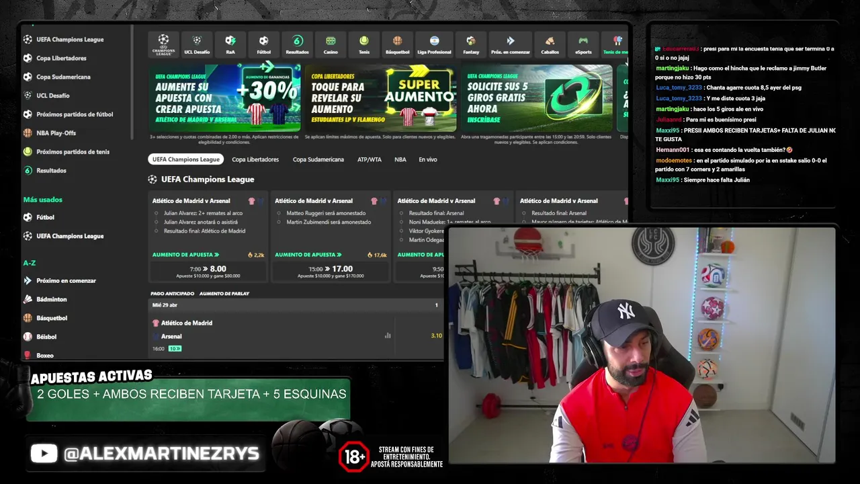The image size is (860, 484).
Task: Click the 18+ age restriction badge
Action: pos(354,456)
